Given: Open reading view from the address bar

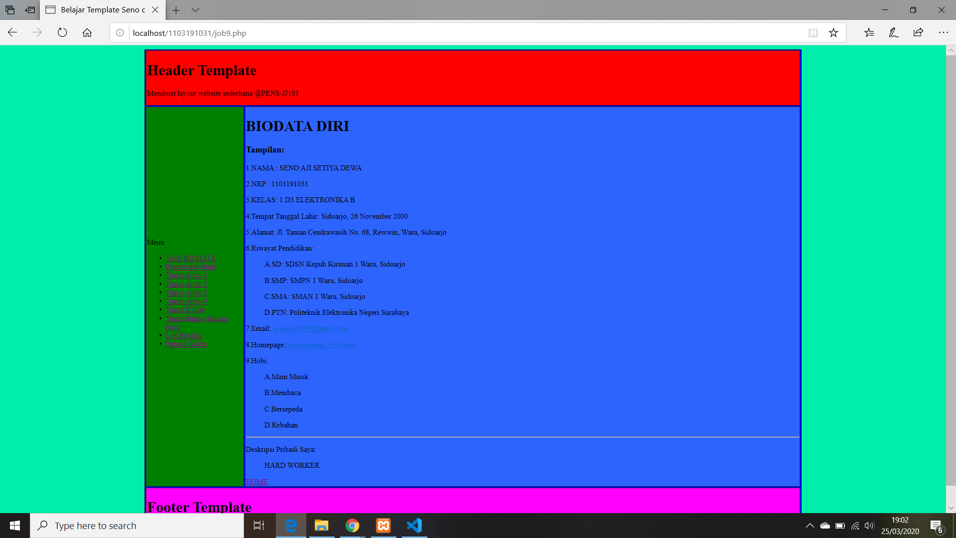Looking at the screenshot, I should [x=813, y=33].
